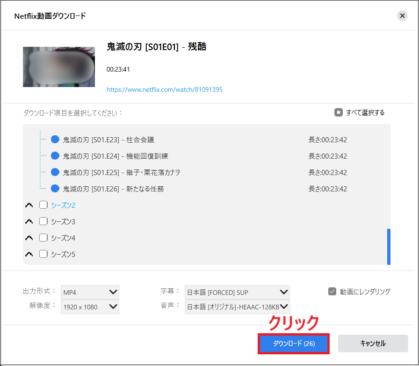
Task: Expand the シーズン5 chevron arrow
Action: point(29,255)
